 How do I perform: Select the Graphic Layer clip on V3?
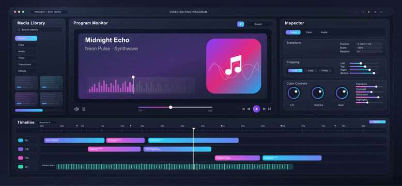coord(237,158)
